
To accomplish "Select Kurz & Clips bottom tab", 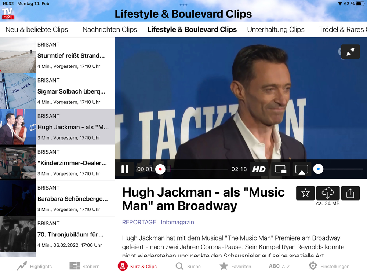I will 137,266.
